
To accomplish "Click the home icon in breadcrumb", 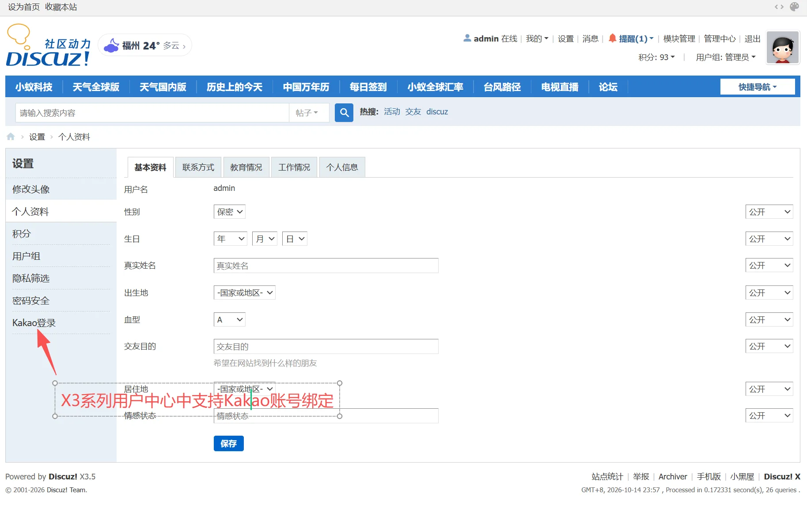I will point(11,137).
